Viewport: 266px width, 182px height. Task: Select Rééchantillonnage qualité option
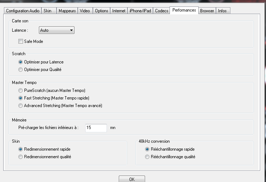coord(147,157)
